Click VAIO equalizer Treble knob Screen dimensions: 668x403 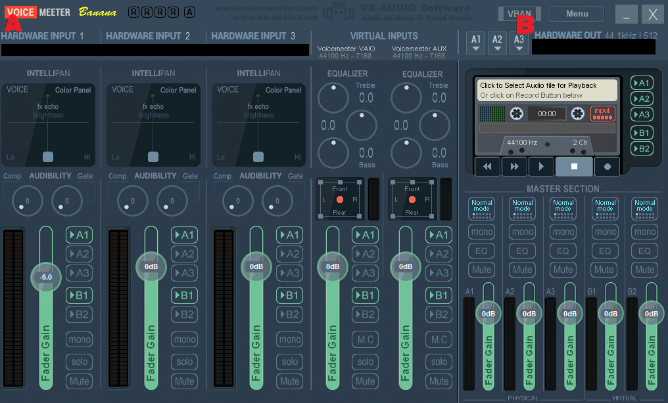tap(333, 98)
